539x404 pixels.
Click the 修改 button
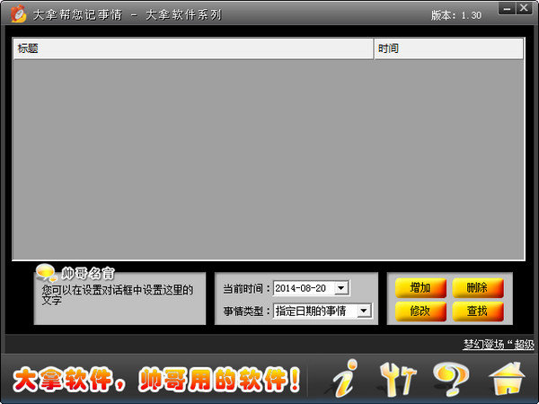pos(420,312)
